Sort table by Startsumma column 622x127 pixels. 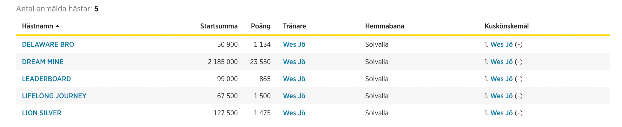pyautogui.click(x=219, y=26)
